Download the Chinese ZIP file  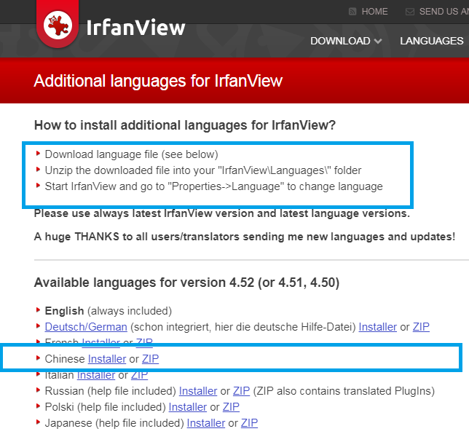point(150,359)
